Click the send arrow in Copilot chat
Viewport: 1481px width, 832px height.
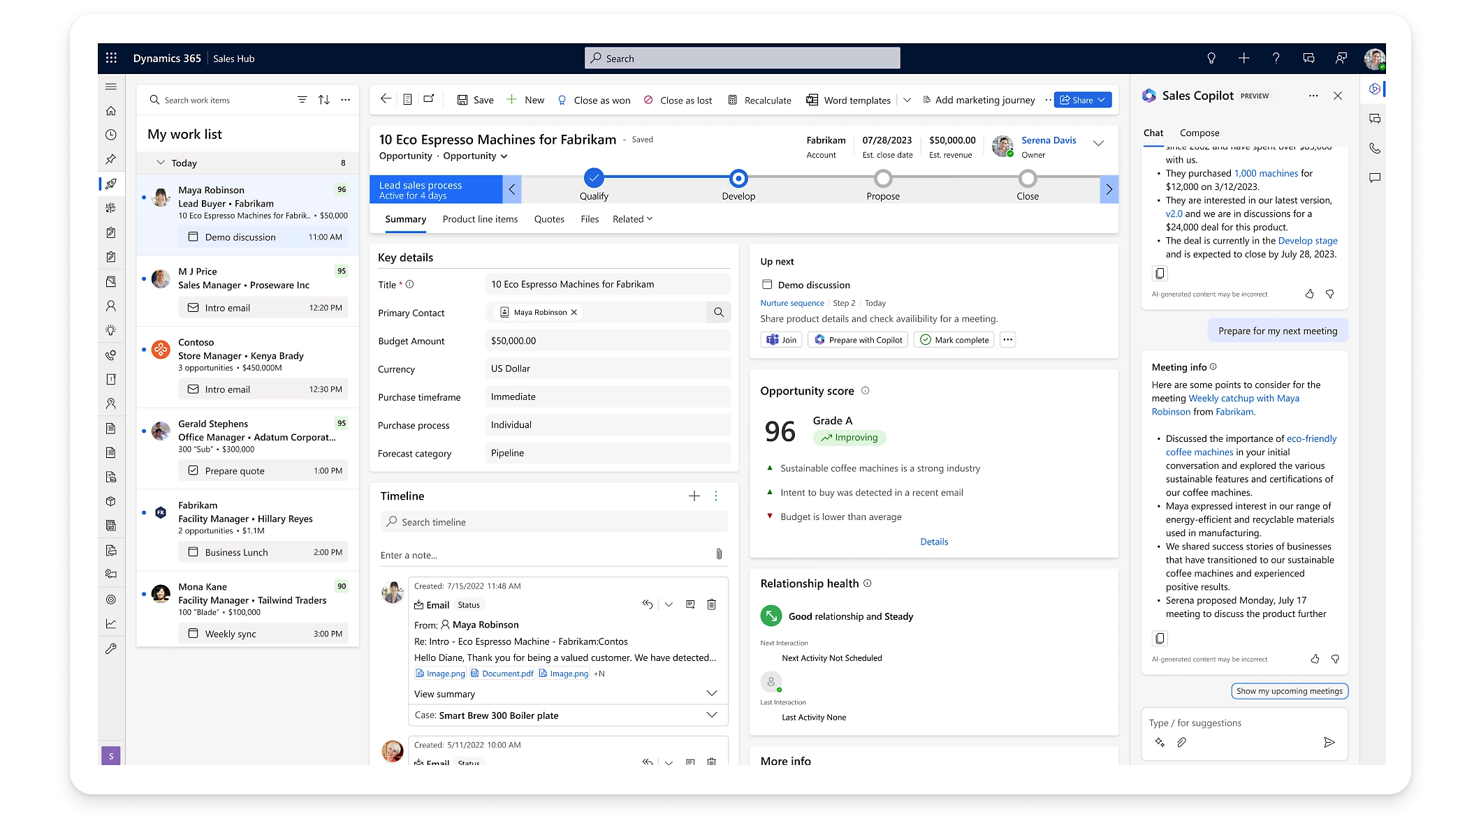(x=1329, y=743)
